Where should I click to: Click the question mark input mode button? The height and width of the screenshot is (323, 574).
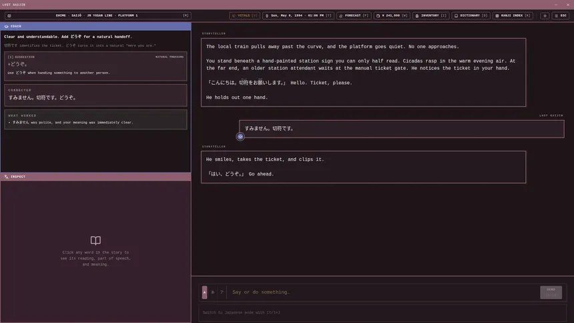pos(222,292)
